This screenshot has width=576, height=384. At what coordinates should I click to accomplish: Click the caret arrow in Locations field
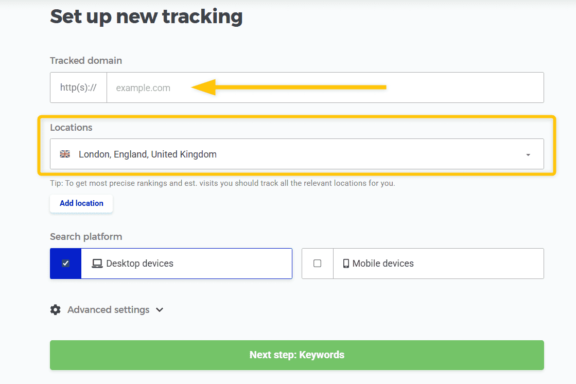[528, 155]
